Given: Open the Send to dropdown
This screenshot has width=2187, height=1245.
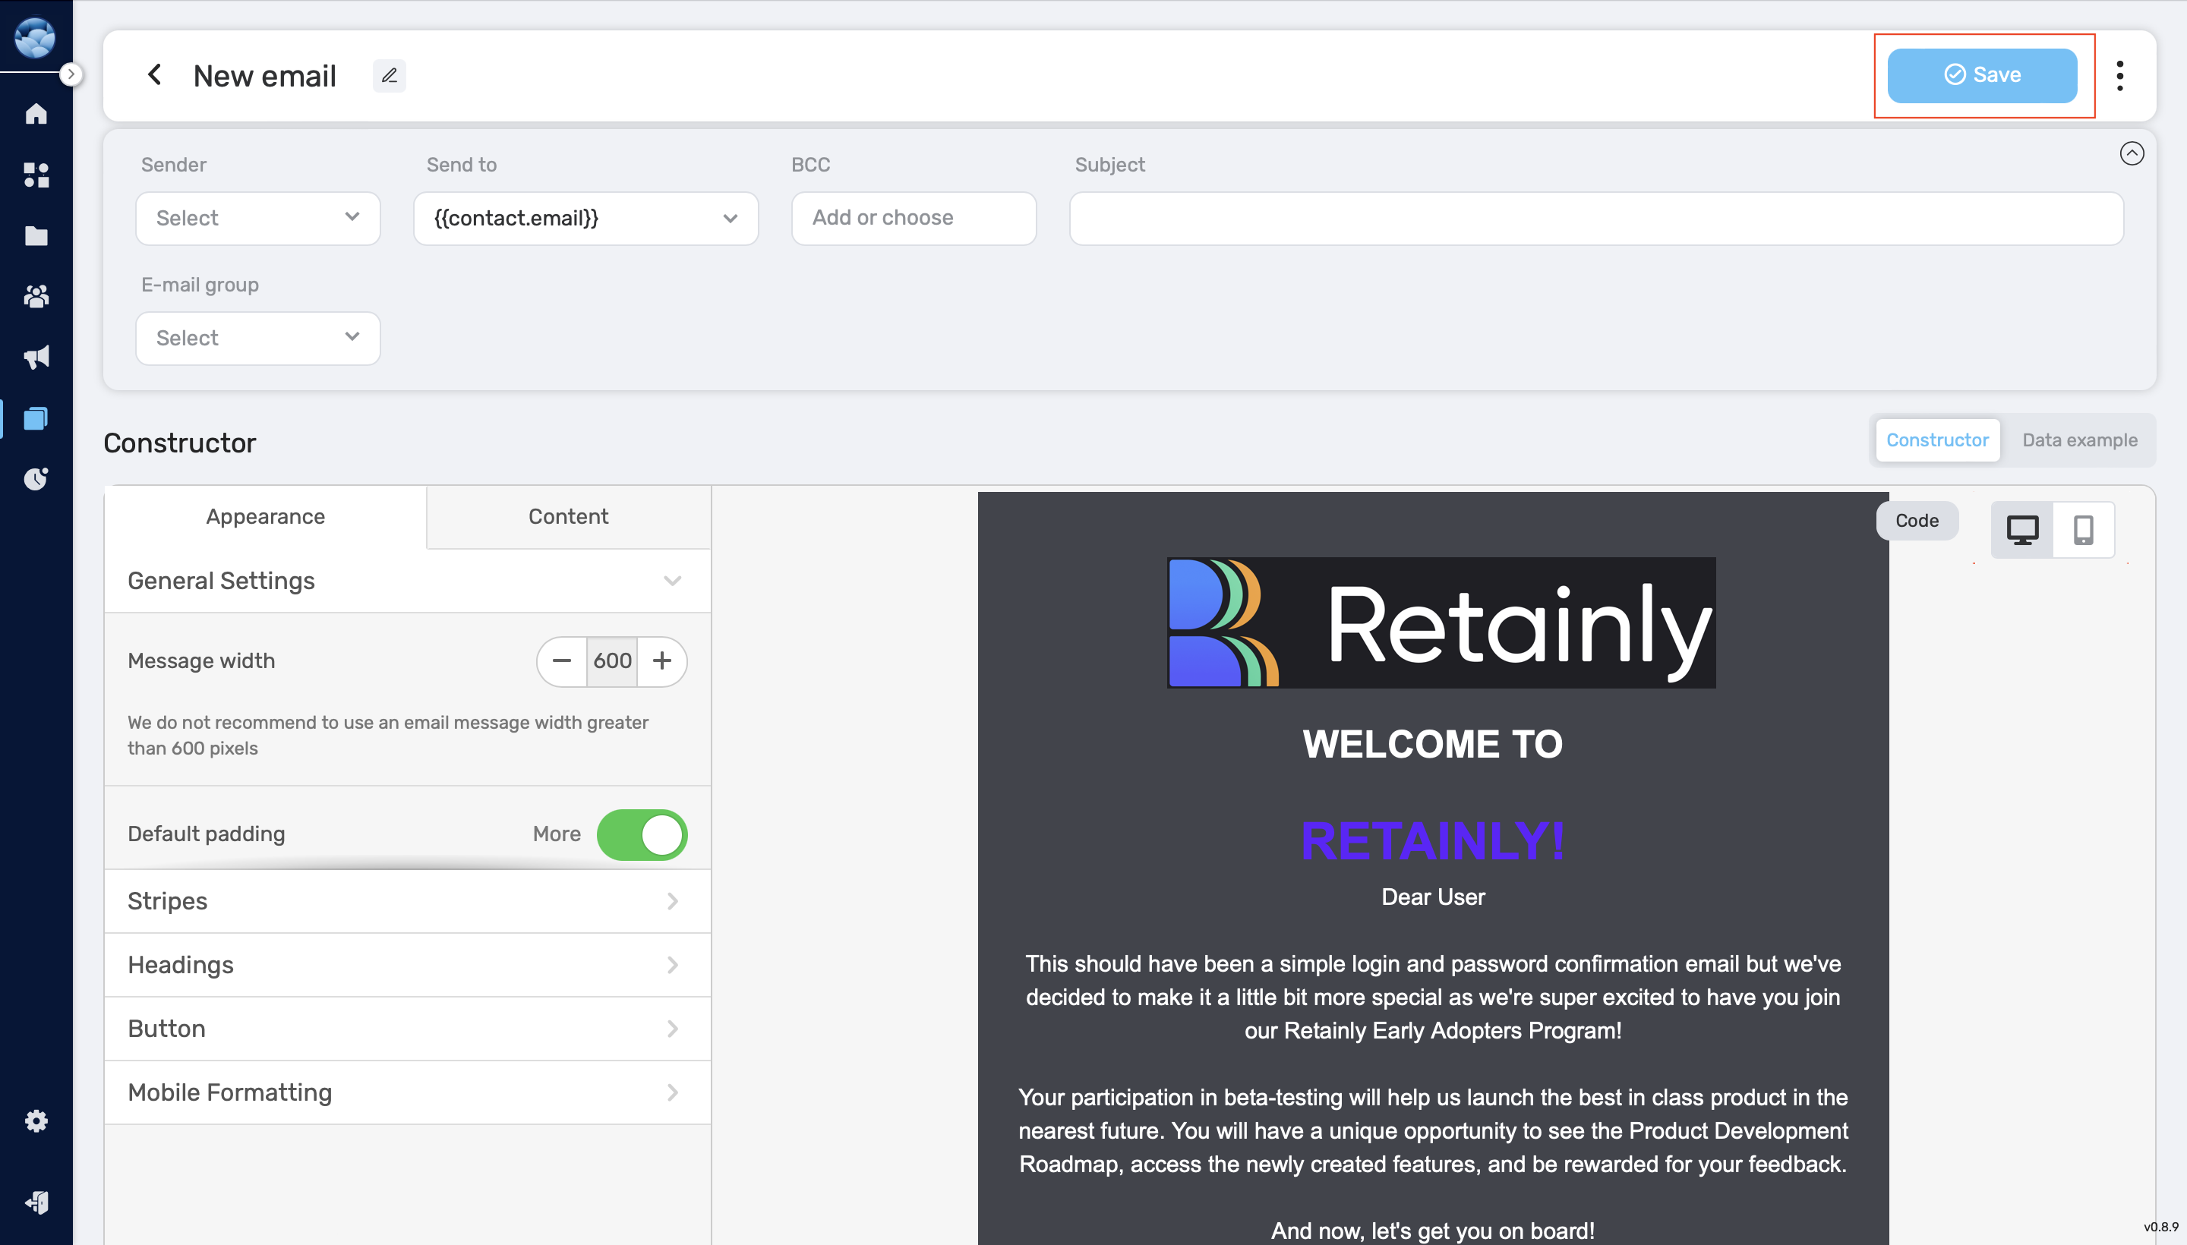Looking at the screenshot, I should tap(586, 218).
